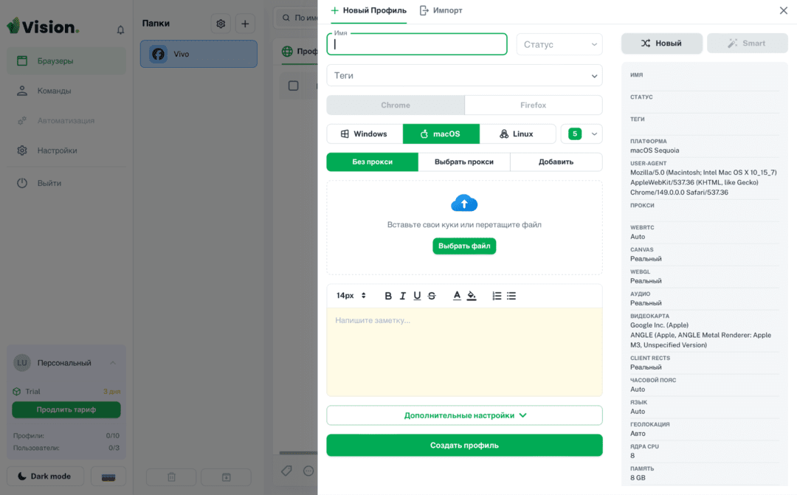Viewport: 797px width, 495px height.
Task: Switch to the Новый Профиль tab
Action: pyautogui.click(x=368, y=10)
